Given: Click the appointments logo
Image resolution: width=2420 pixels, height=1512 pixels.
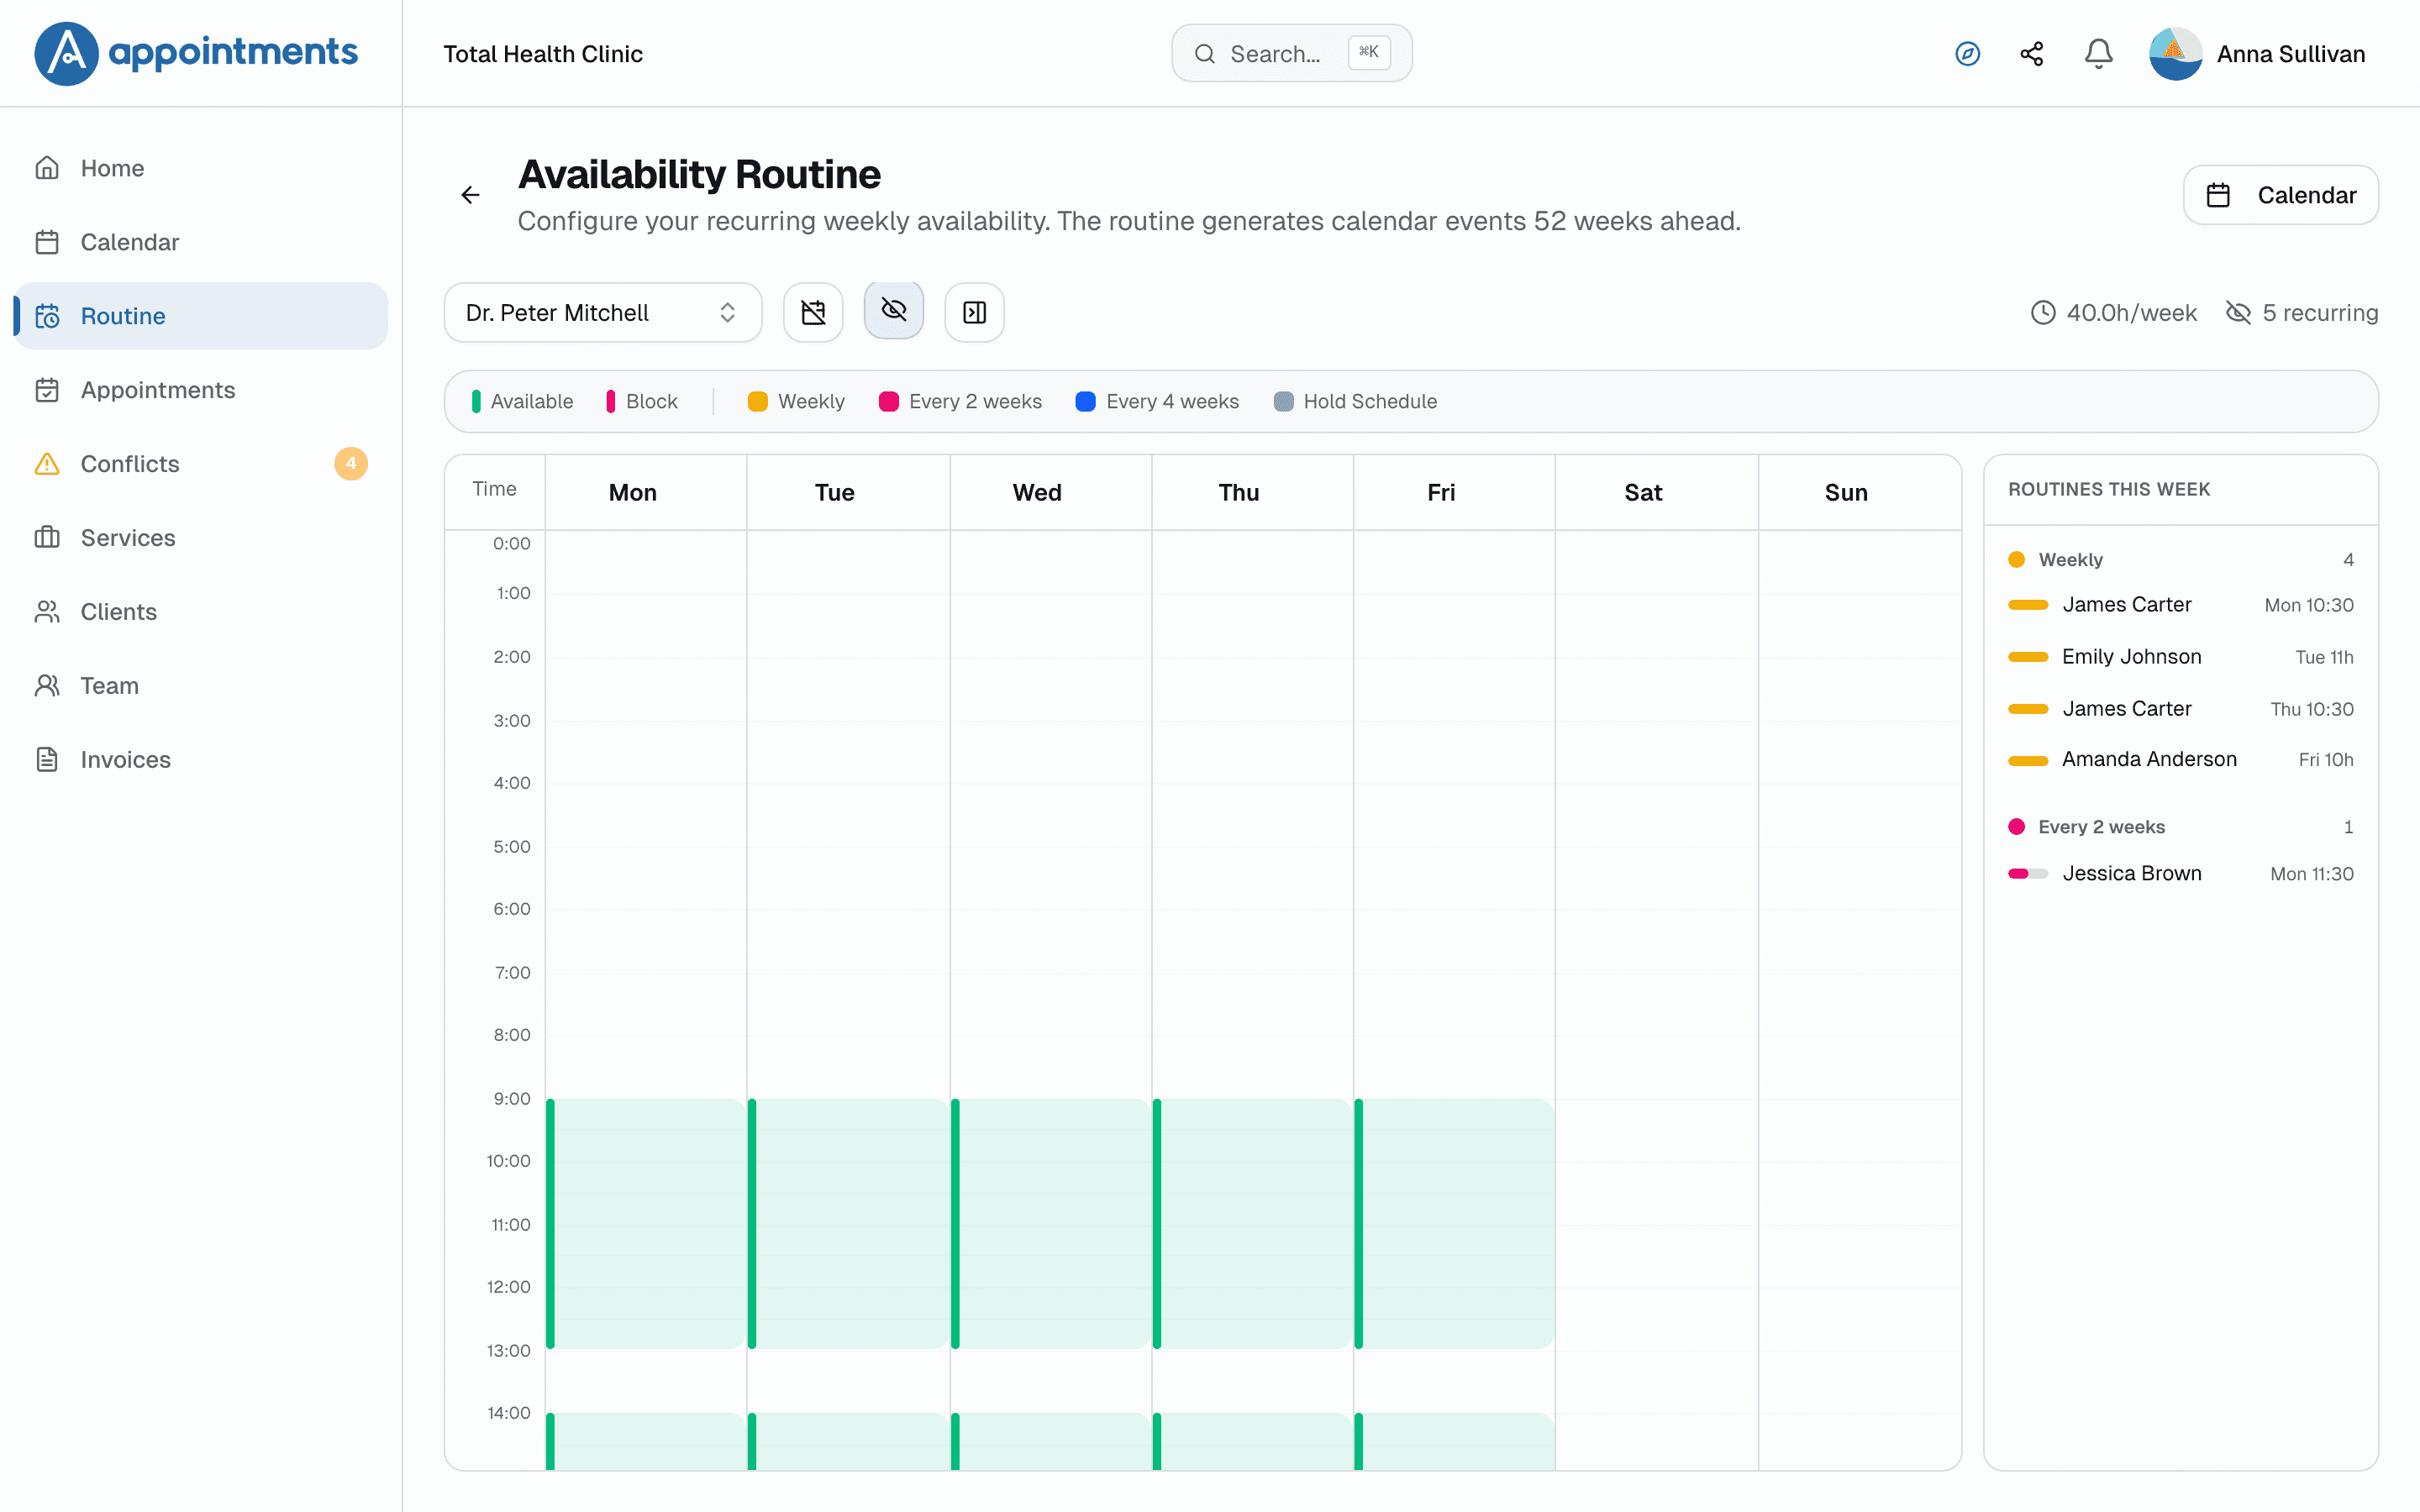Looking at the screenshot, I should coord(197,53).
